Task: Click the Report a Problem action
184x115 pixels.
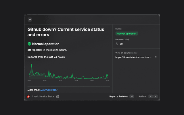Action: coord(118,97)
